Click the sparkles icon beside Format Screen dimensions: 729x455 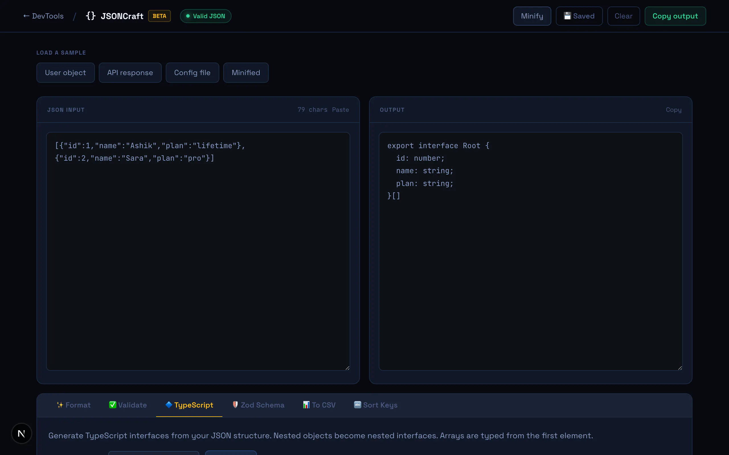(x=60, y=405)
